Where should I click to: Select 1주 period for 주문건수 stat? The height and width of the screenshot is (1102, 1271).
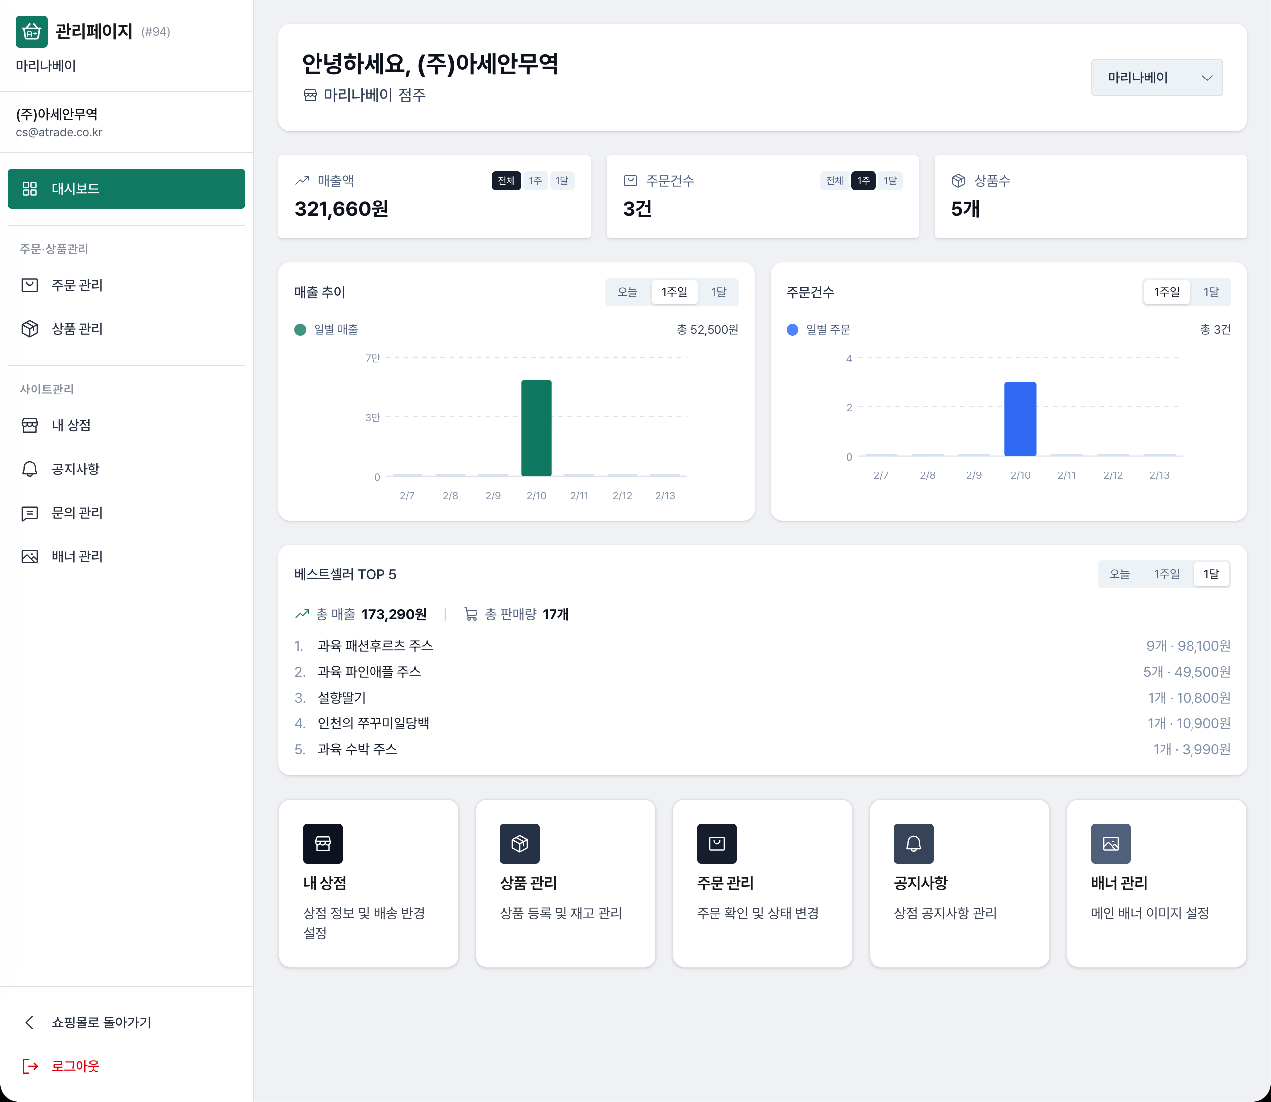point(864,181)
